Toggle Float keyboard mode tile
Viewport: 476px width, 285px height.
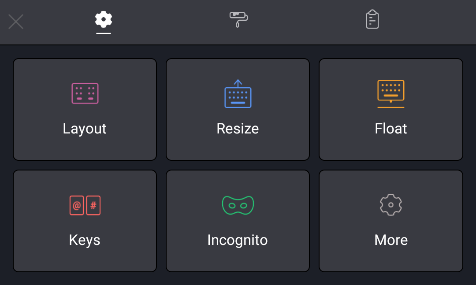pos(390,109)
